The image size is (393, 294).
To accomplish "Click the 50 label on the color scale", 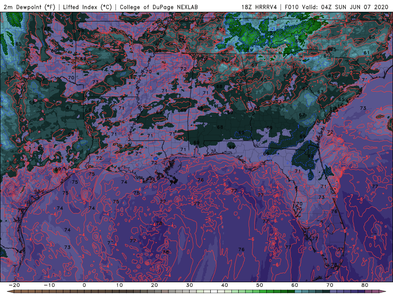I will (x=260, y=285).
